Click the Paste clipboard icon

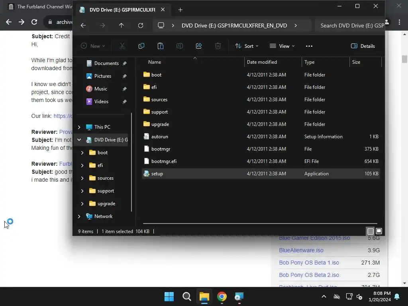[161, 46]
